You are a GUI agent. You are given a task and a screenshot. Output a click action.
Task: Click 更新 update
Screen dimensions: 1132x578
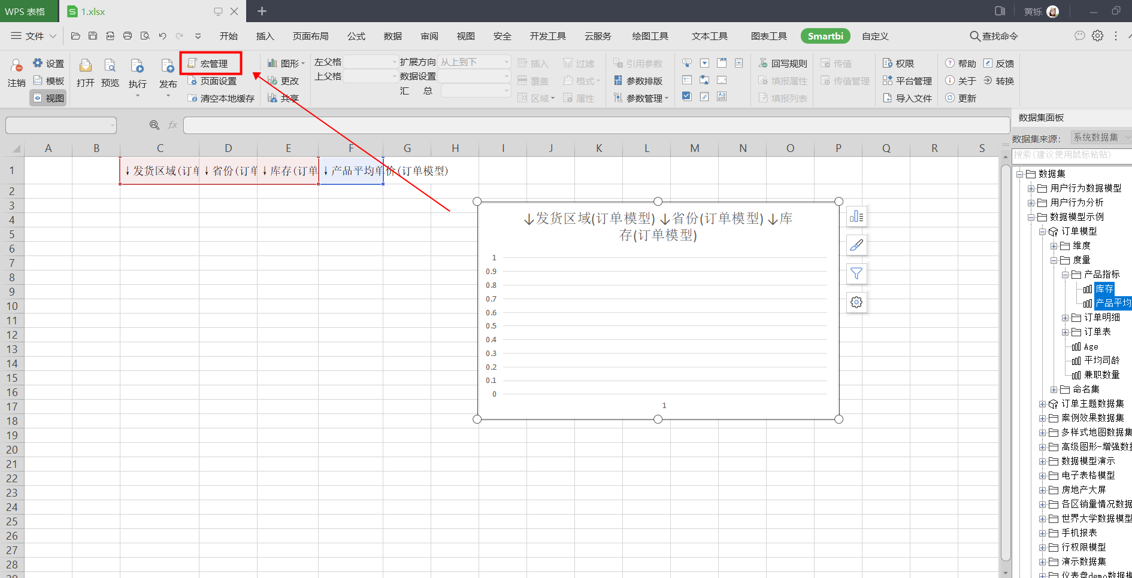961,98
